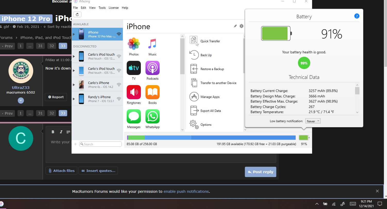Dismiss the push notification banner

(377, 191)
